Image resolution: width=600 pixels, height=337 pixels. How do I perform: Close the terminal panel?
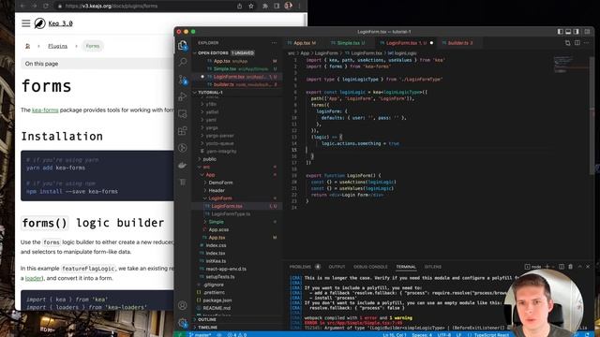(x=588, y=266)
